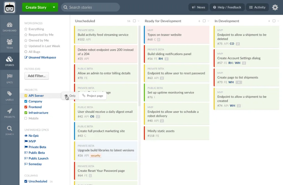Viewport: 283px width, 185px height.
Task: Click the Only eye icon in popup
Action: pyautogui.click(x=66, y=96)
